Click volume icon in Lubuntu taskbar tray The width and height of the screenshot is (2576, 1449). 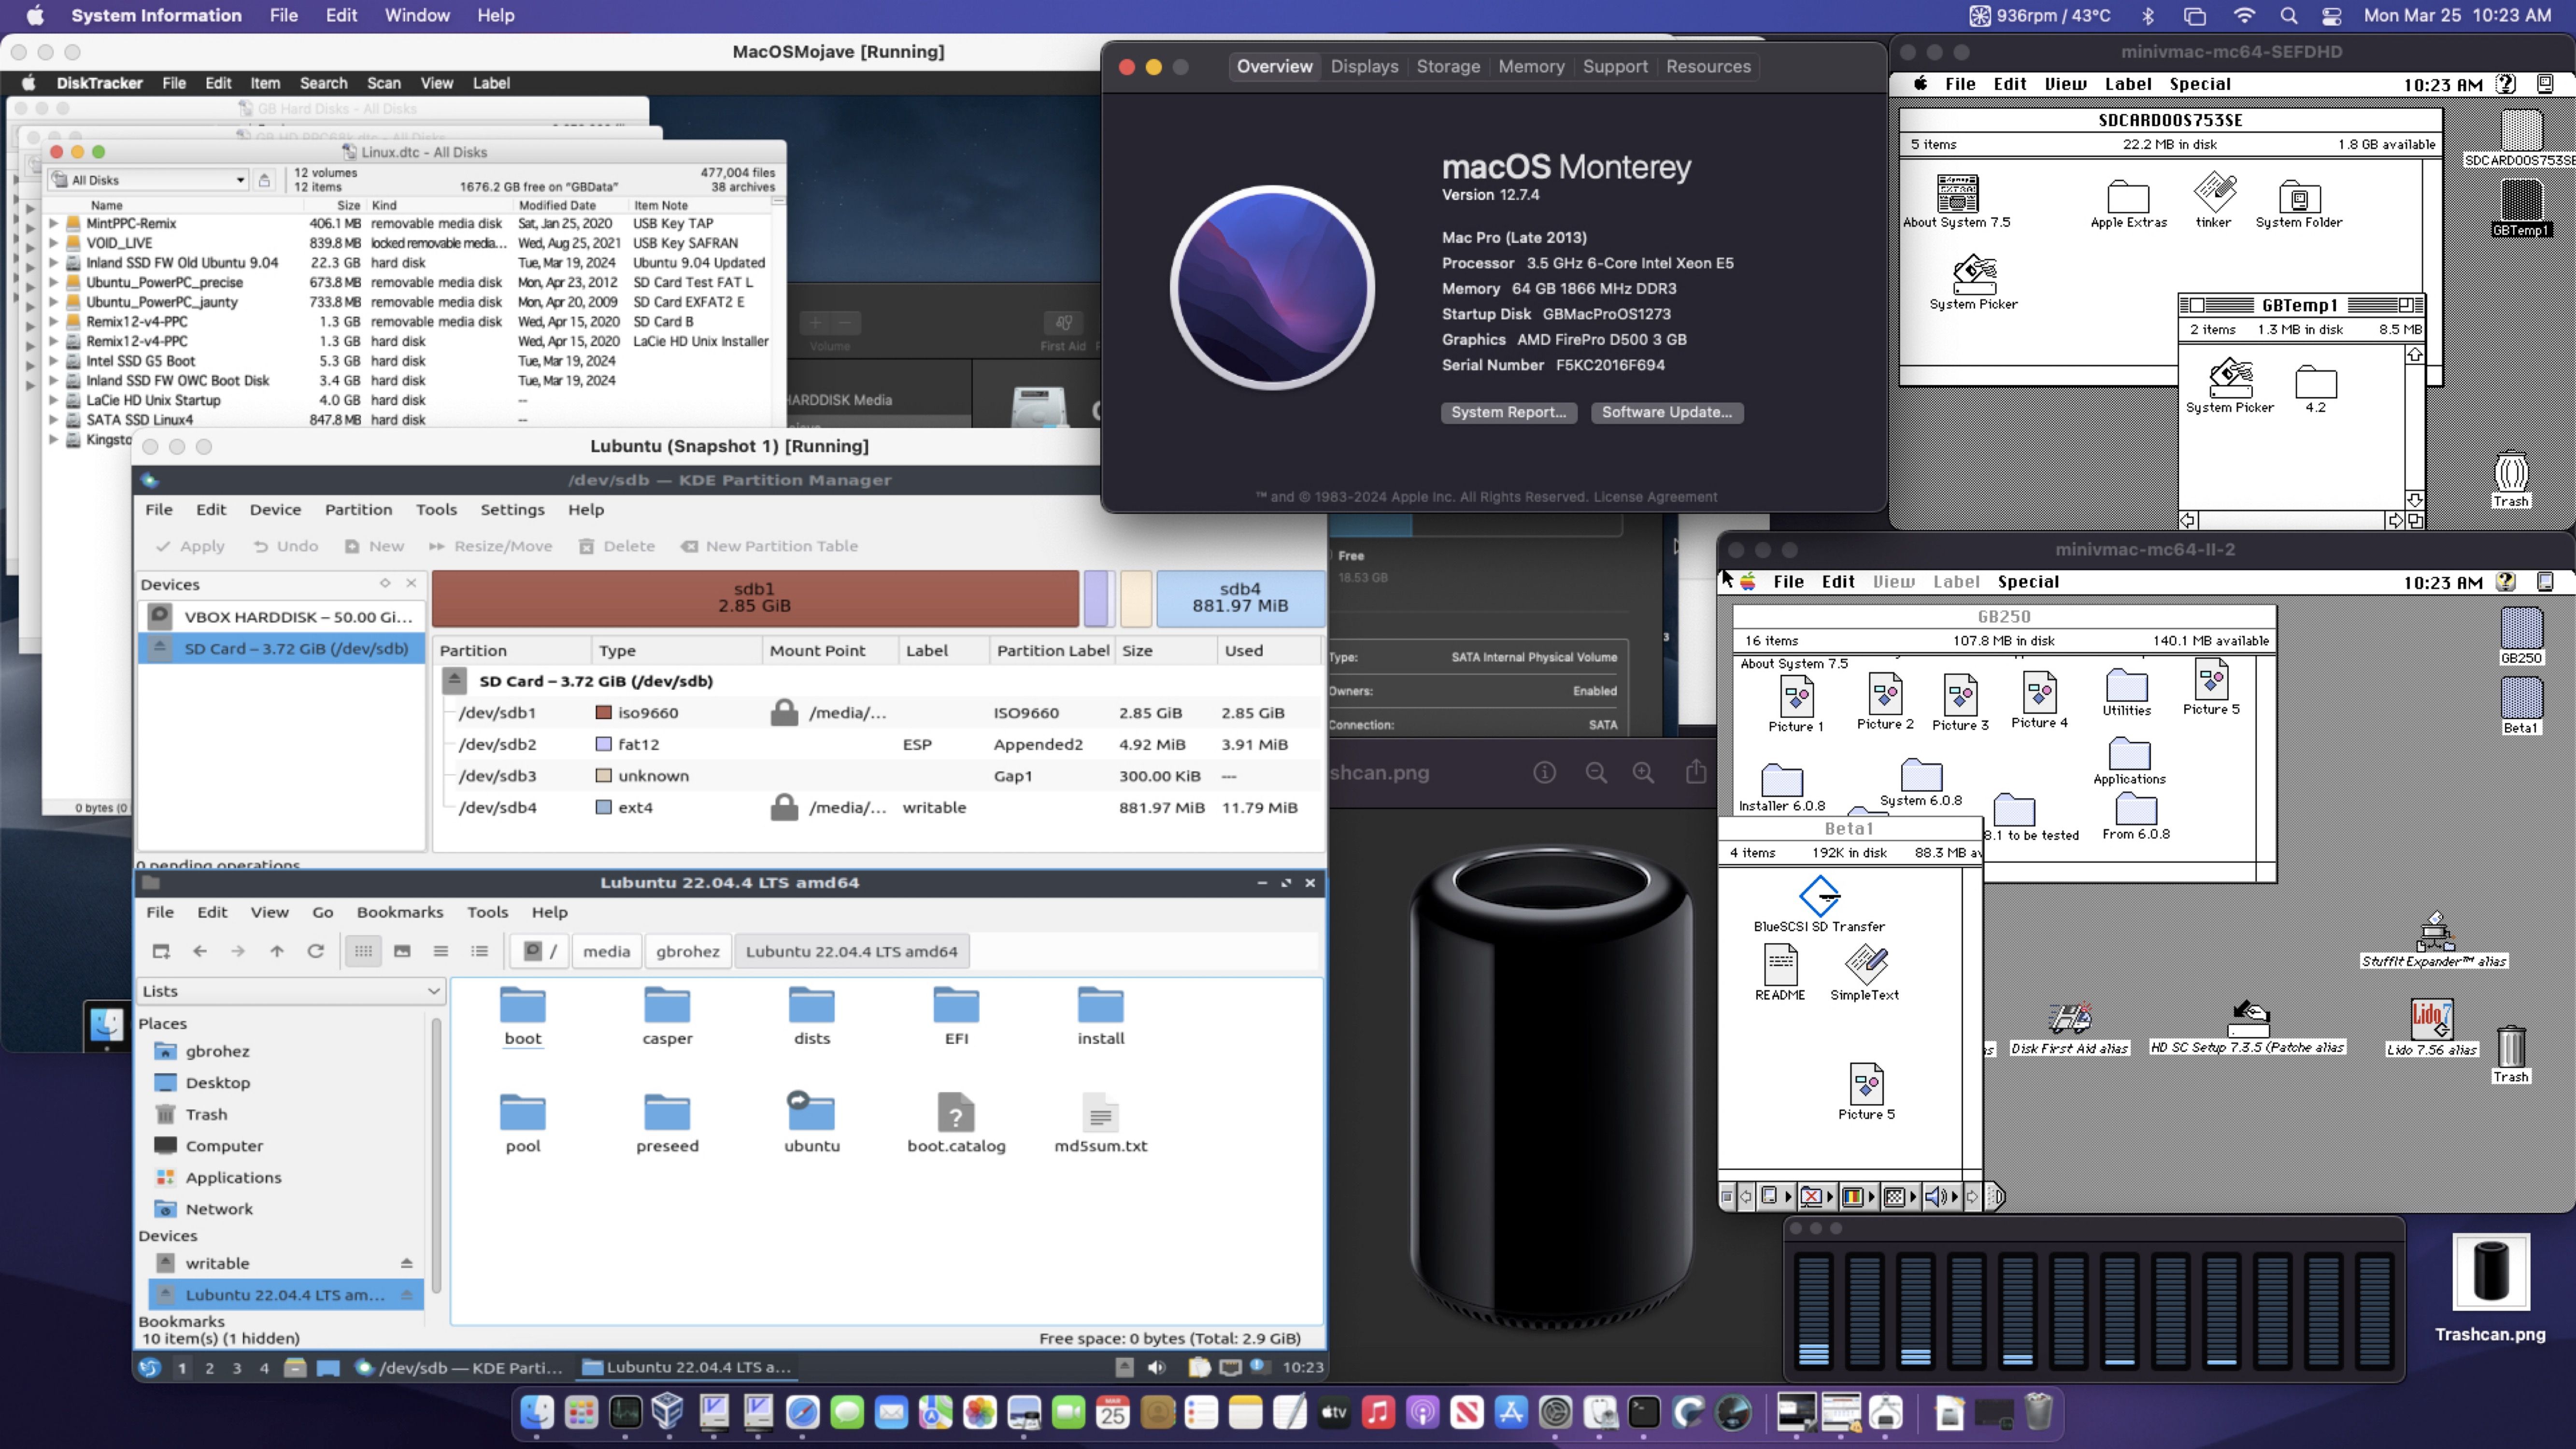[1157, 1367]
